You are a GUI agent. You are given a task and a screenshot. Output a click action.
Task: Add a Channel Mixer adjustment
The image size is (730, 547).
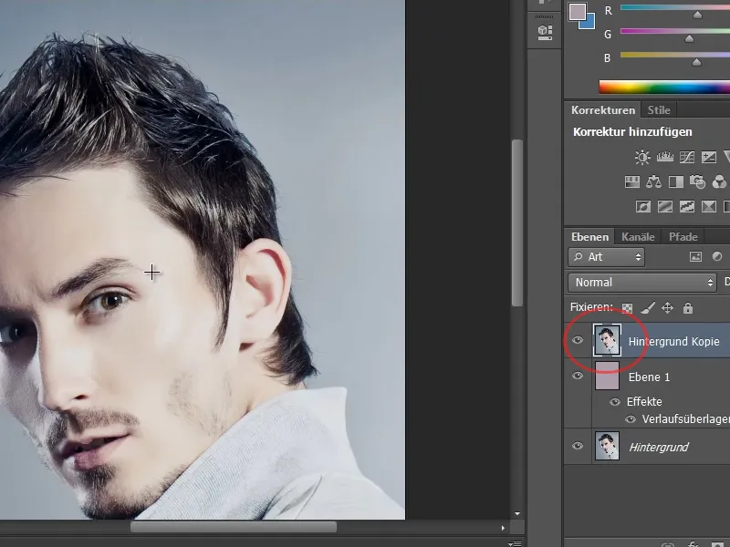pyautogui.click(x=719, y=181)
